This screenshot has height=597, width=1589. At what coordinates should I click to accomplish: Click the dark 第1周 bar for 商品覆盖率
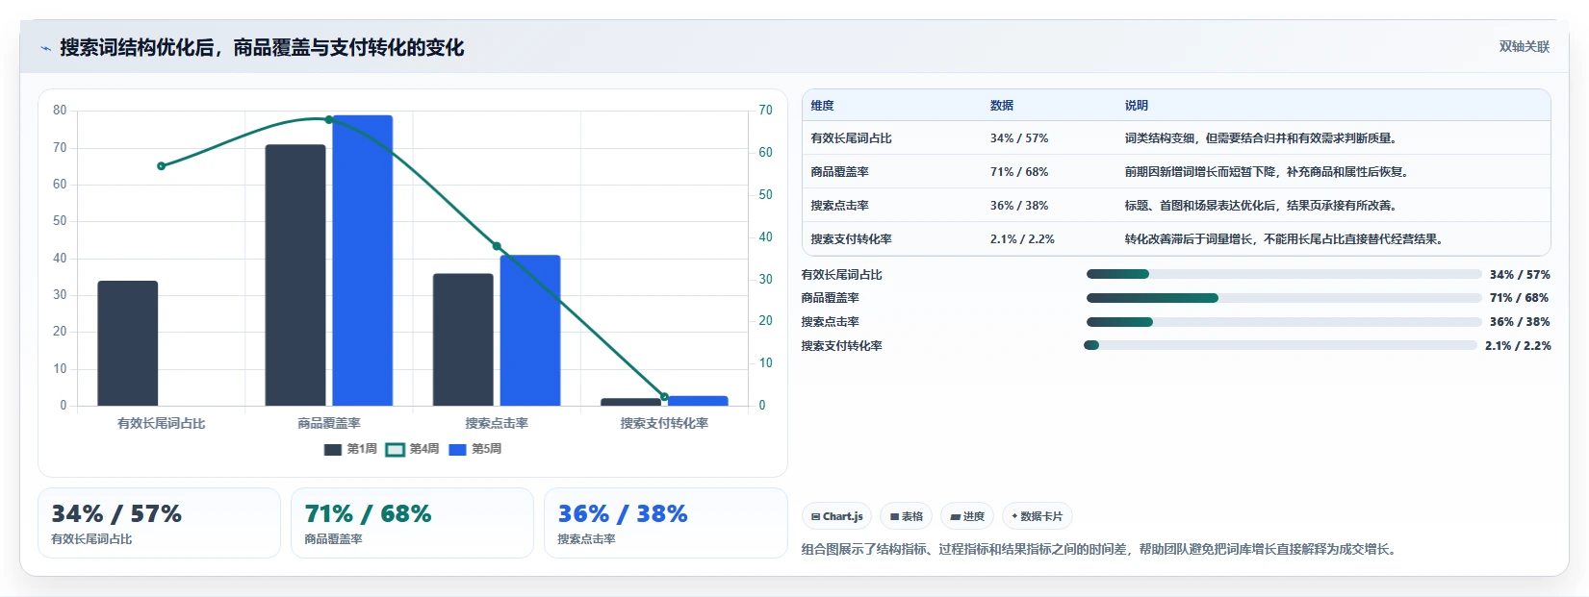click(x=295, y=275)
